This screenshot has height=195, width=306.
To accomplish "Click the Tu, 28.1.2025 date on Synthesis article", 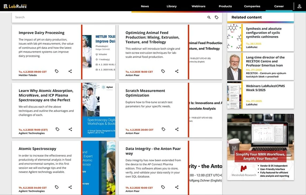I will point(253,44).
